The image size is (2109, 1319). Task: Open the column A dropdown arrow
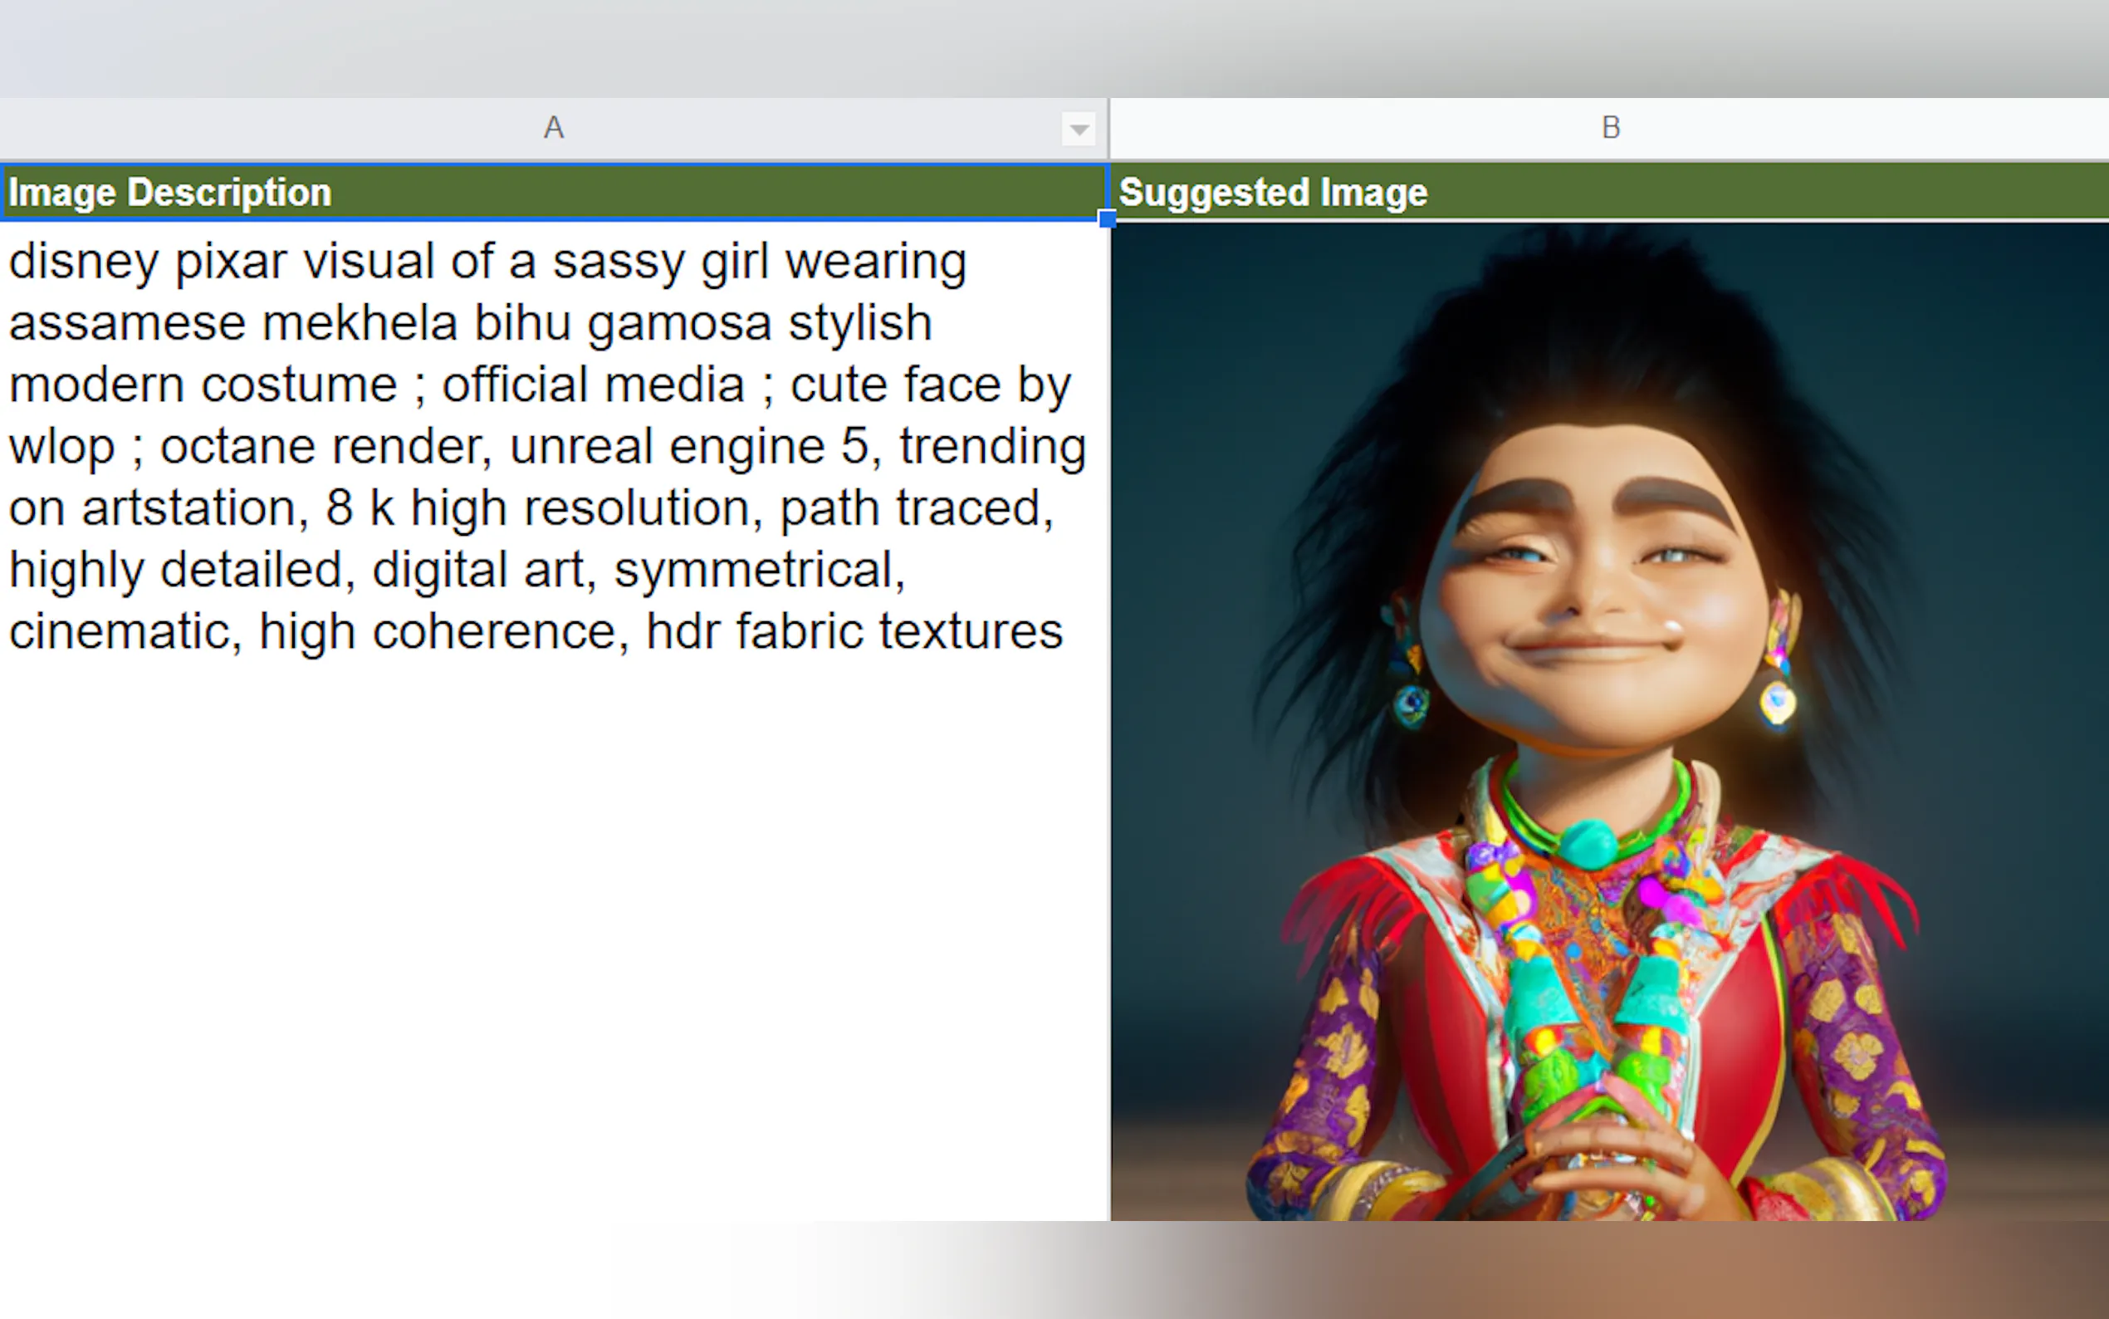[1079, 130]
